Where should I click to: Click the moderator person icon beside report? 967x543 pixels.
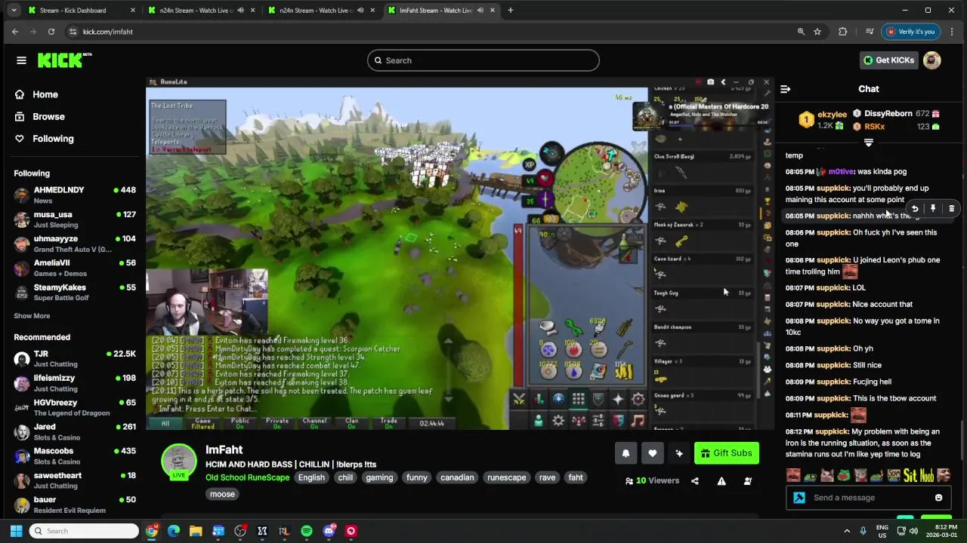(x=748, y=481)
